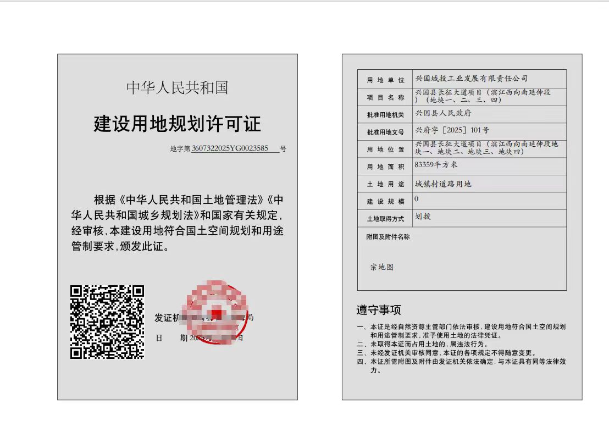Select the 兴国县人民政府 value cell

pos(443,113)
